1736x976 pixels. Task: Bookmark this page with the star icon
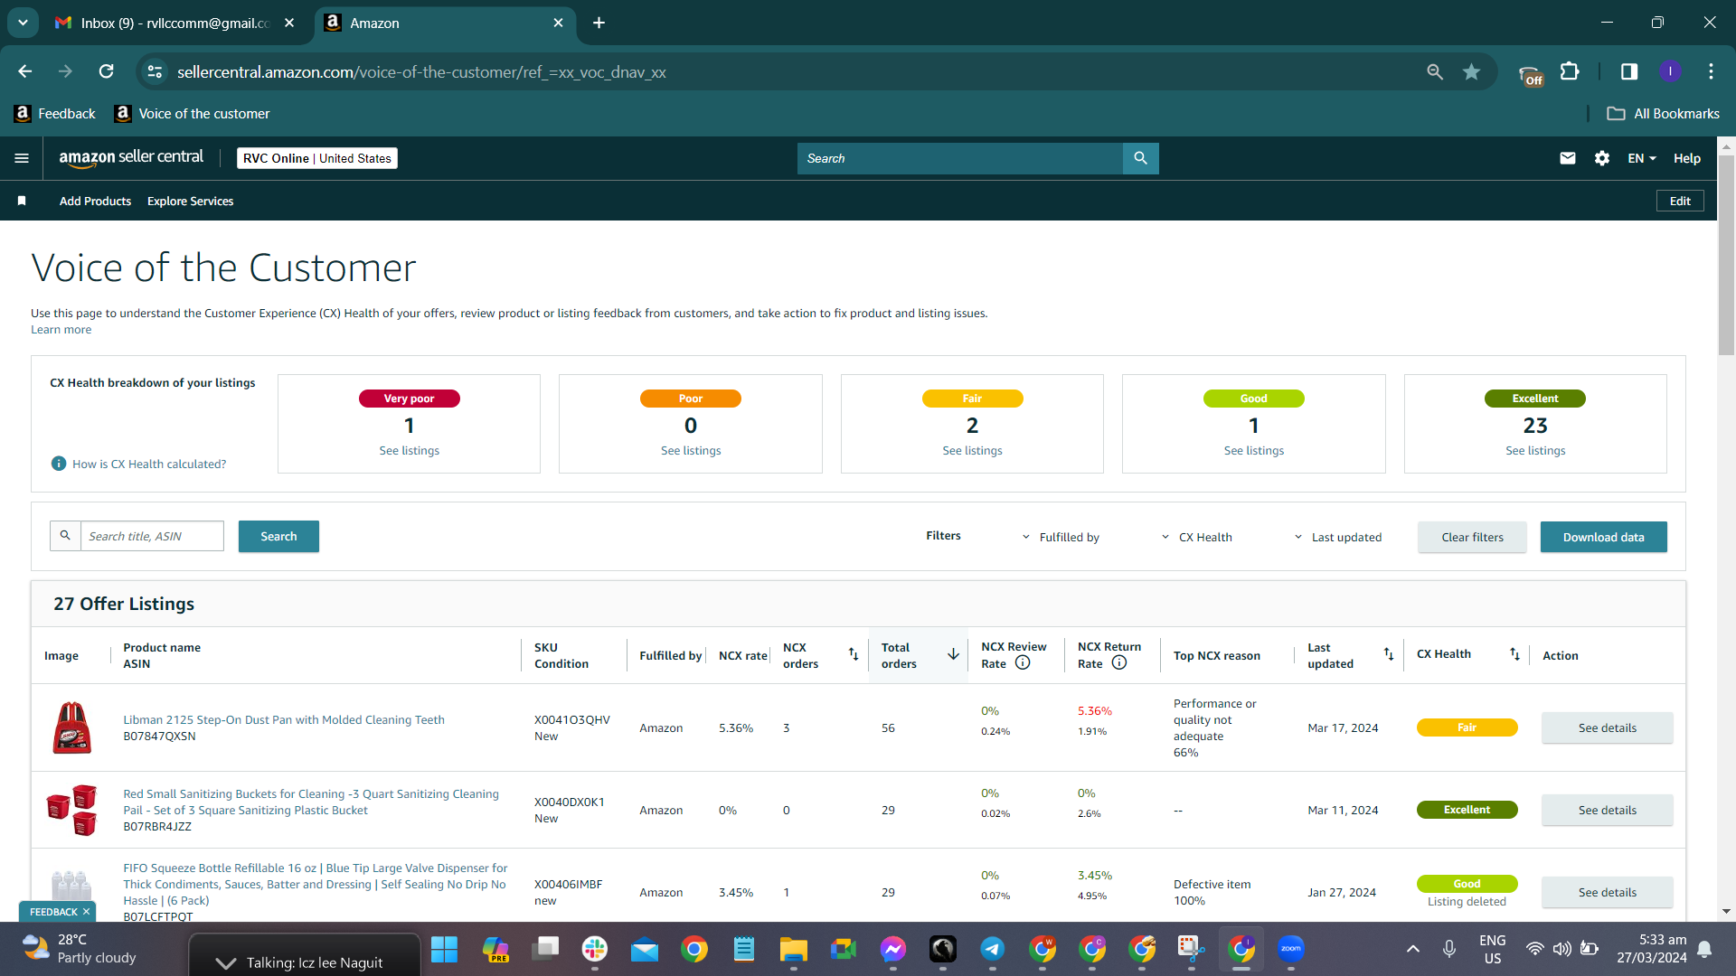coord(1472,71)
